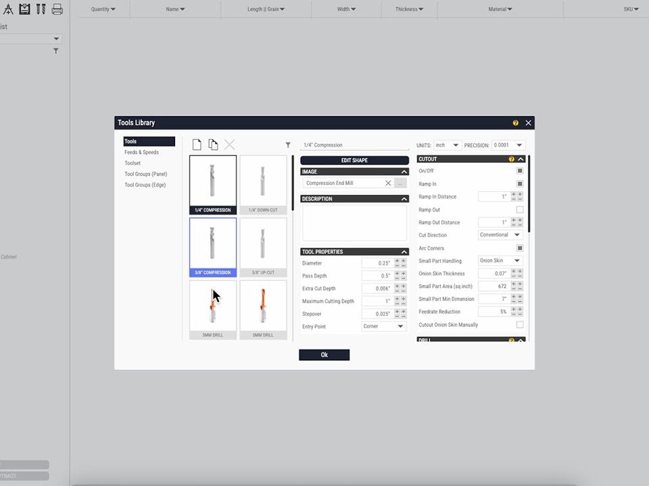The height and width of the screenshot is (486, 649).
Task: Click the help question mark in dialog title
Action: [x=515, y=123]
